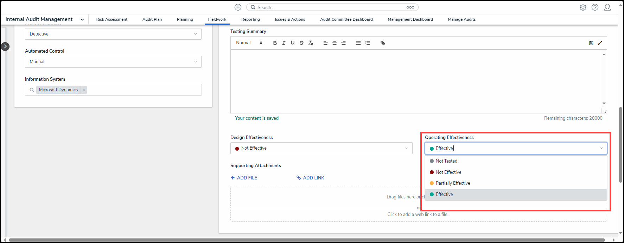Image resolution: width=624 pixels, height=243 pixels.
Task: Save Testing Summary with disk icon
Action: tap(591, 43)
